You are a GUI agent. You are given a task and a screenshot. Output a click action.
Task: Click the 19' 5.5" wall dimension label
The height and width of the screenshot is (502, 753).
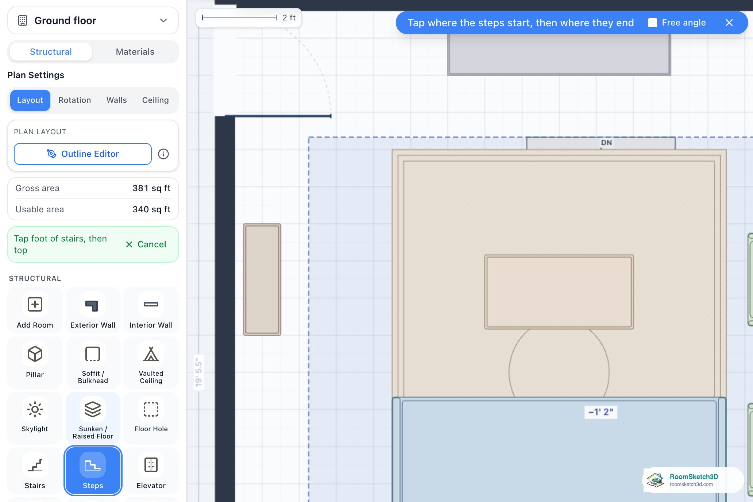point(198,372)
